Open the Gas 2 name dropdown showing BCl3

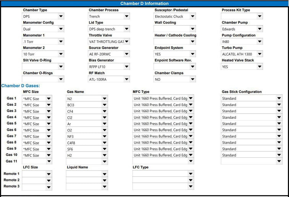87,105
